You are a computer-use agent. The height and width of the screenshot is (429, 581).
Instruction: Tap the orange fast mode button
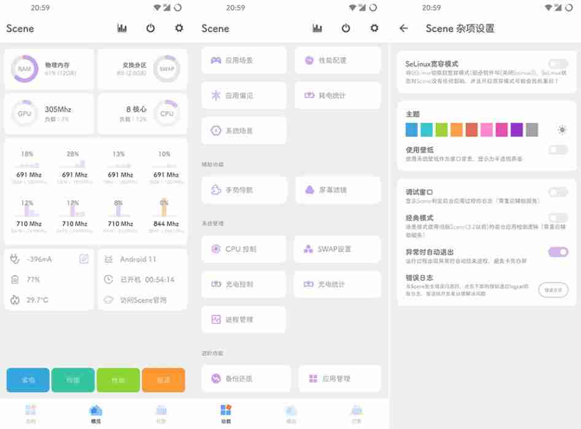pos(163,380)
